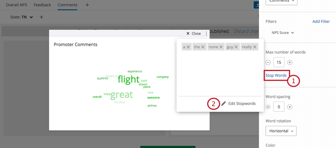Click 'rock' in the word cloud
The width and height of the screenshot is (336, 148).
(x=151, y=93)
